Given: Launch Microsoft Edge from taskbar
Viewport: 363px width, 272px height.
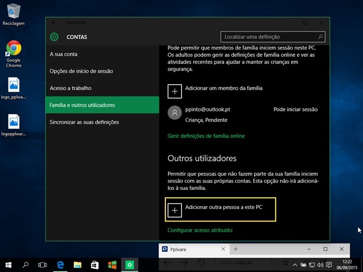Looking at the screenshot, I should tap(60, 265).
